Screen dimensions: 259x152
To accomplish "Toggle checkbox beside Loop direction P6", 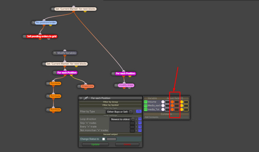I will point(136,119).
